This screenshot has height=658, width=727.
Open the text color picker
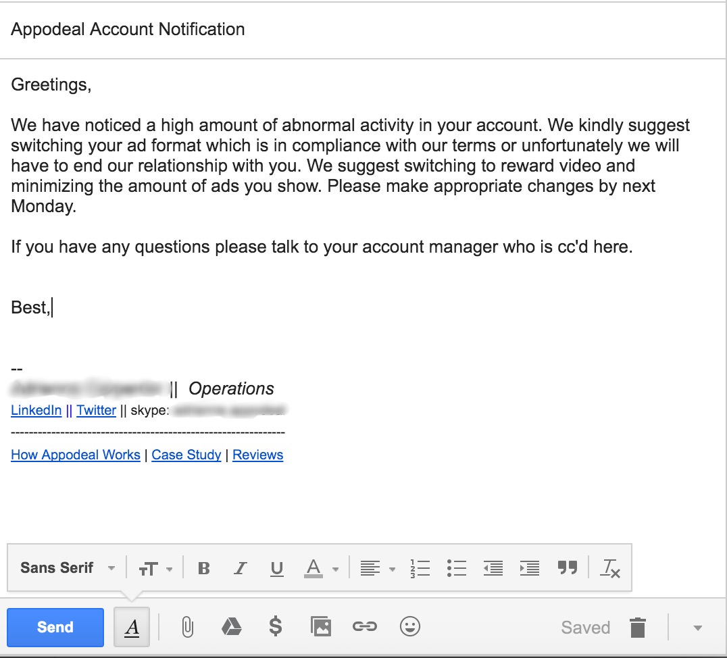pos(321,568)
